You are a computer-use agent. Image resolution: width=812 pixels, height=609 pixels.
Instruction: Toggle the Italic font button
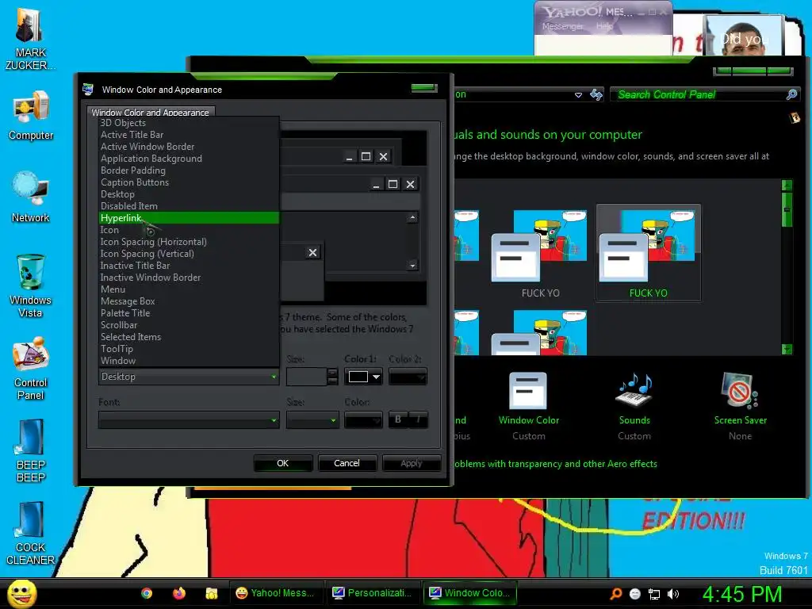point(419,420)
